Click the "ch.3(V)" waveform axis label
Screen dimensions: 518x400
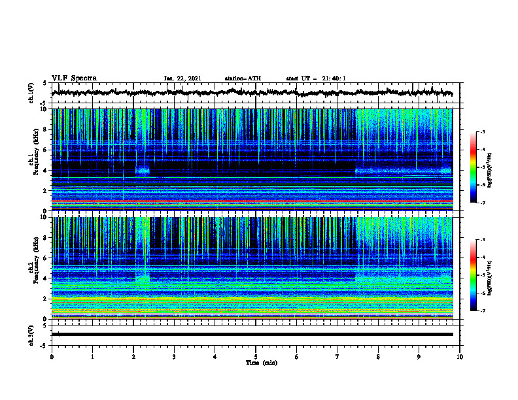click(x=31, y=335)
